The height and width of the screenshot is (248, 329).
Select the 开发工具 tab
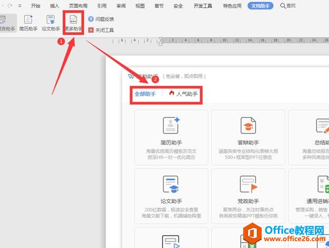coord(202,6)
